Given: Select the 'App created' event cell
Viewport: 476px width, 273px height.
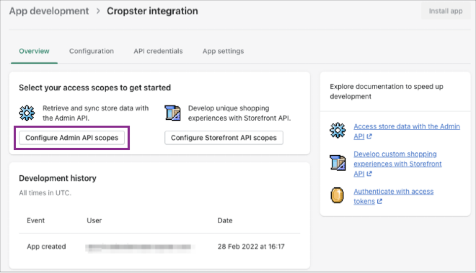Looking at the screenshot, I should [46, 247].
